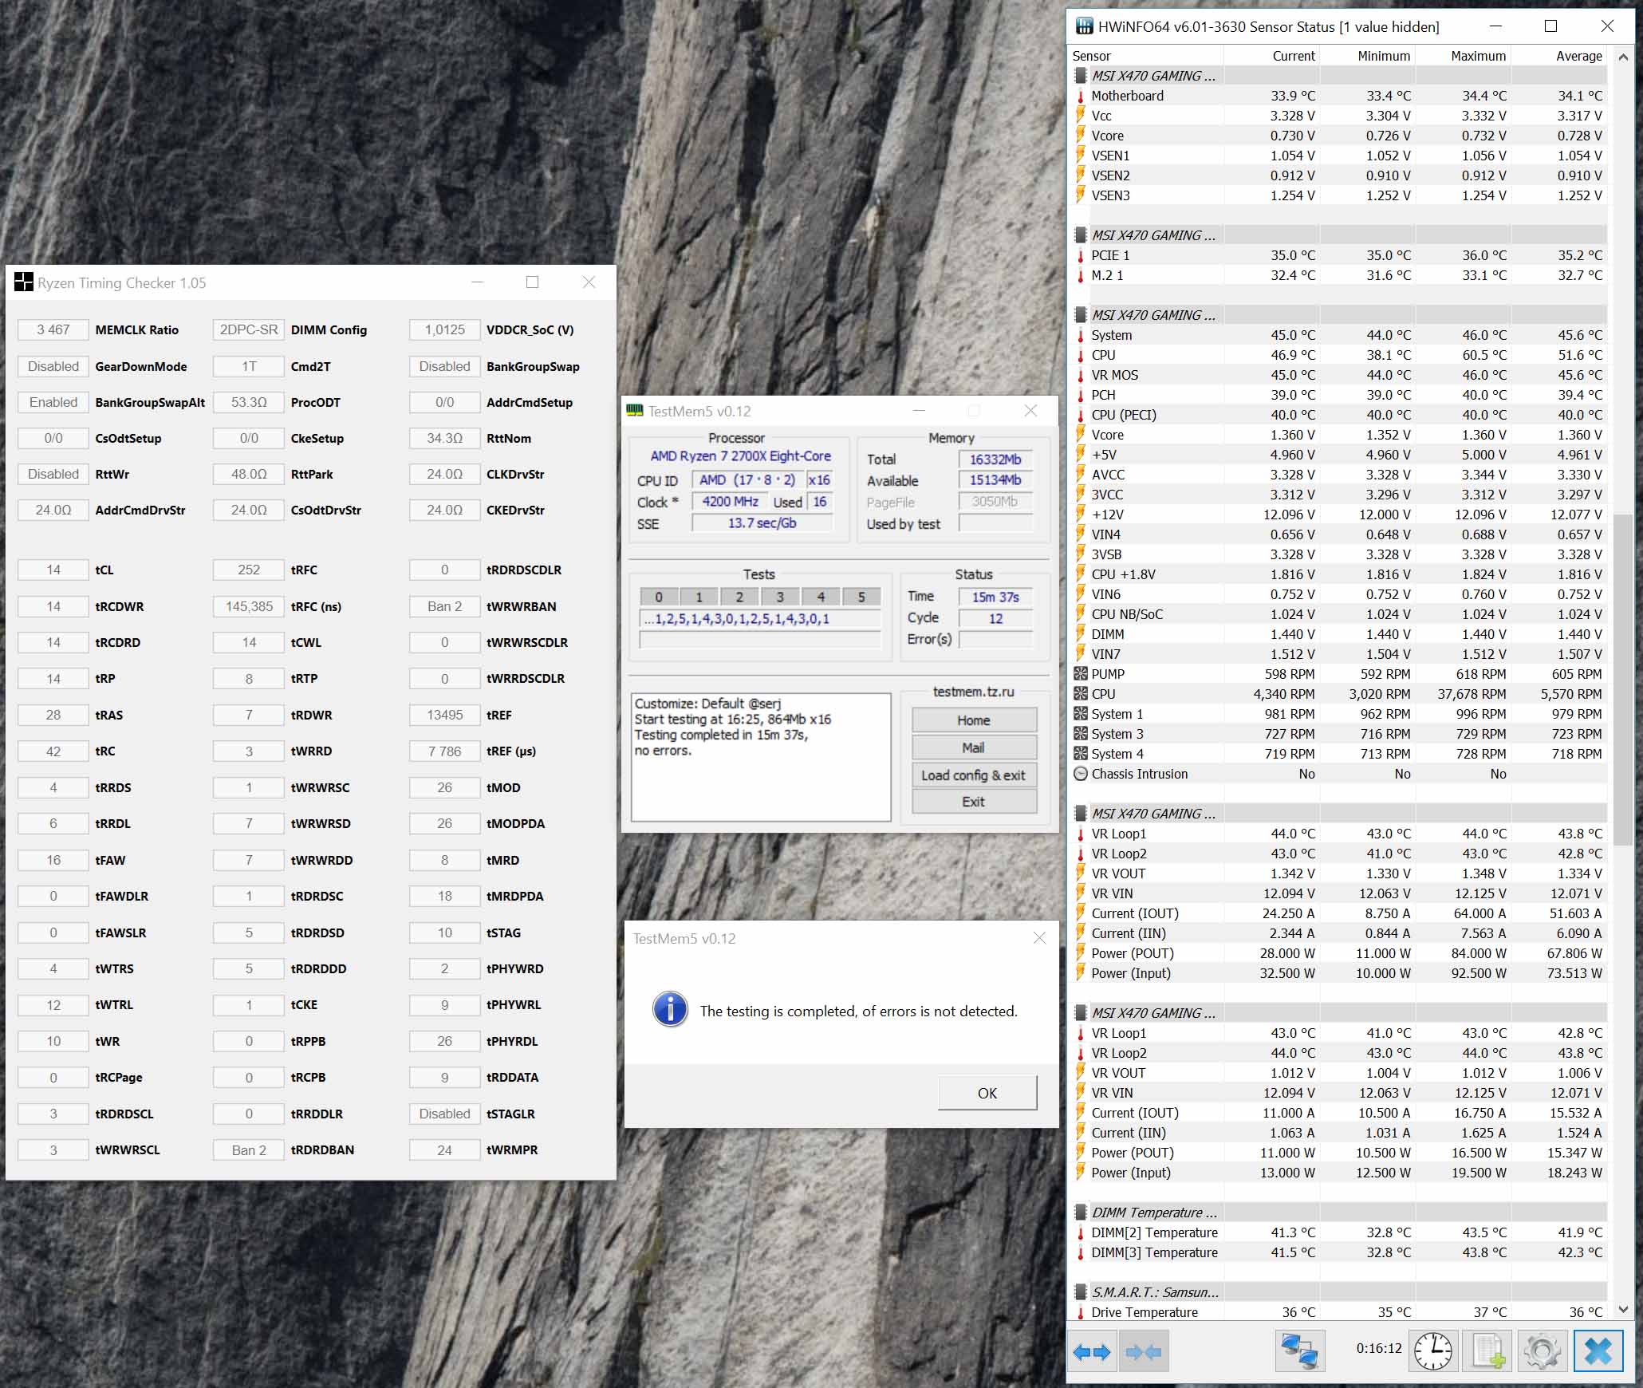Viewport: 1643px width, 1388px height.
Task: Click the blue X close-sensors icon
Action: (1598, 1351)
